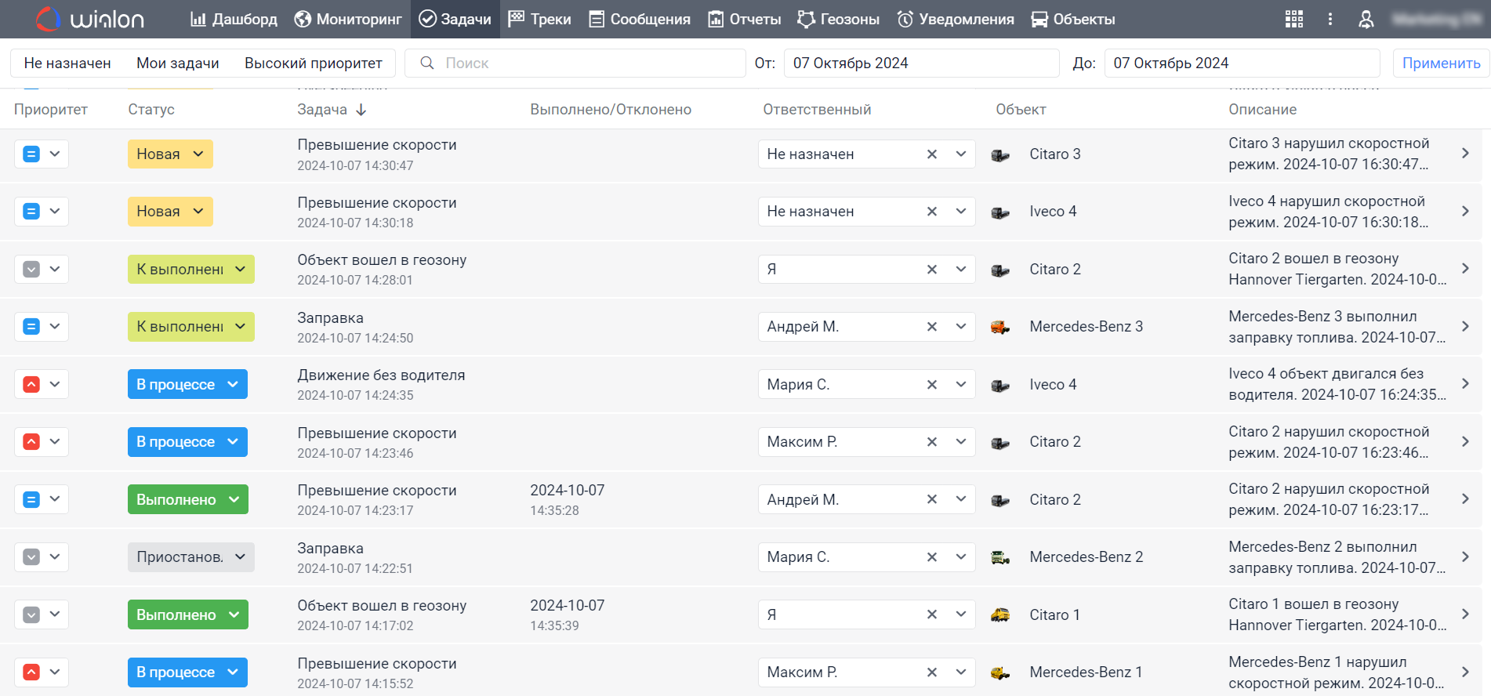Click object name Citaro 1
This screenshot has height=696, width=1491.
point(1054,615)
